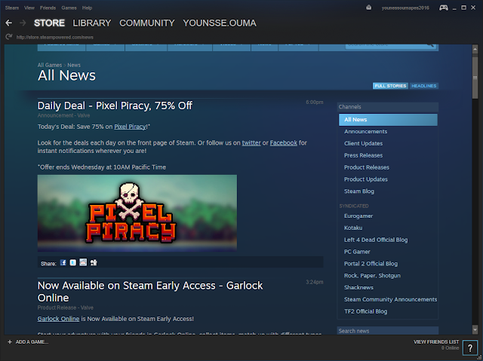The image size is (483, 361).
Task: Click the page scrollbar up arrow
Action: (x=475, y=49)
